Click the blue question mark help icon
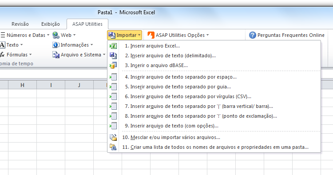The width and height of the screenshot is (333, 175). (253, 35)
